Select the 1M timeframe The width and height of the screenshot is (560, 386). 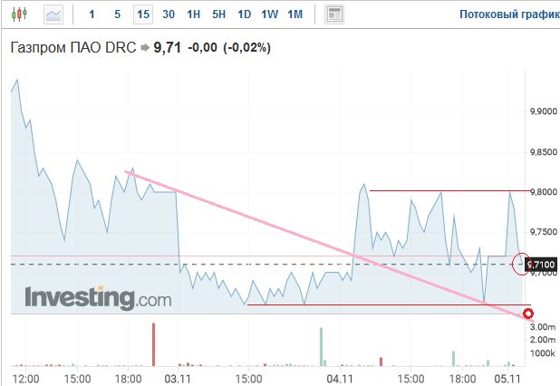[295, 14]
